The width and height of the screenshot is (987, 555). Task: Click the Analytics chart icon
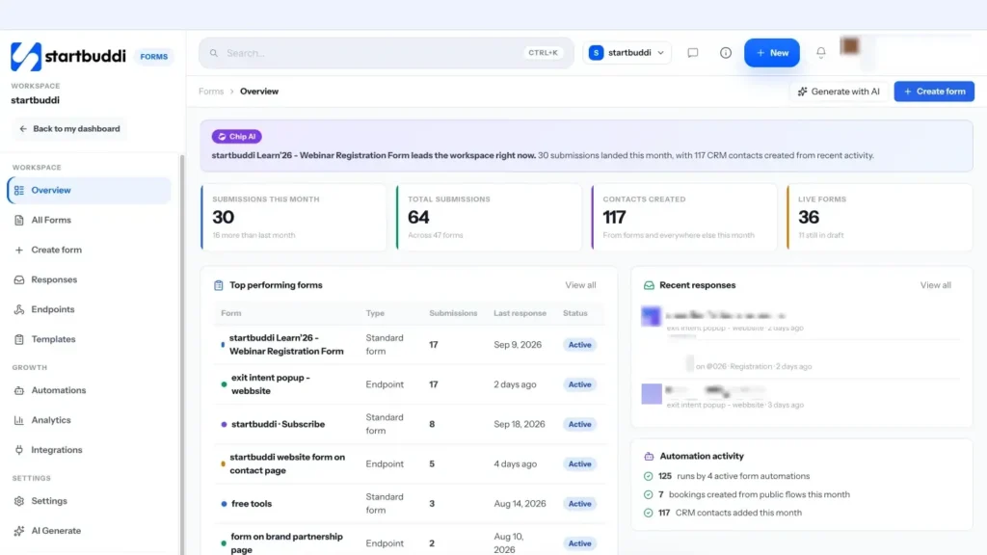[x=19, y=420]
